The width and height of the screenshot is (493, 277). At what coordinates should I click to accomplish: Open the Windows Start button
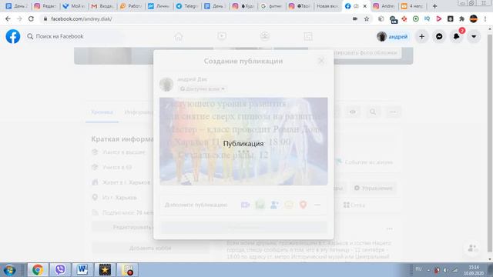click(10, 270)
